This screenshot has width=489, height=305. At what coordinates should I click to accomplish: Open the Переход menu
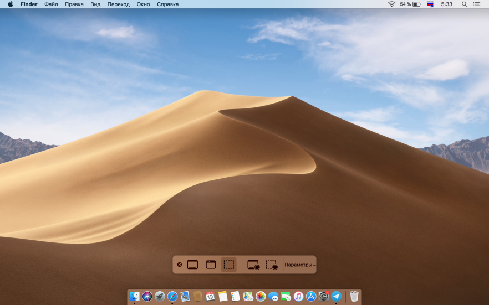coord(119,4)
